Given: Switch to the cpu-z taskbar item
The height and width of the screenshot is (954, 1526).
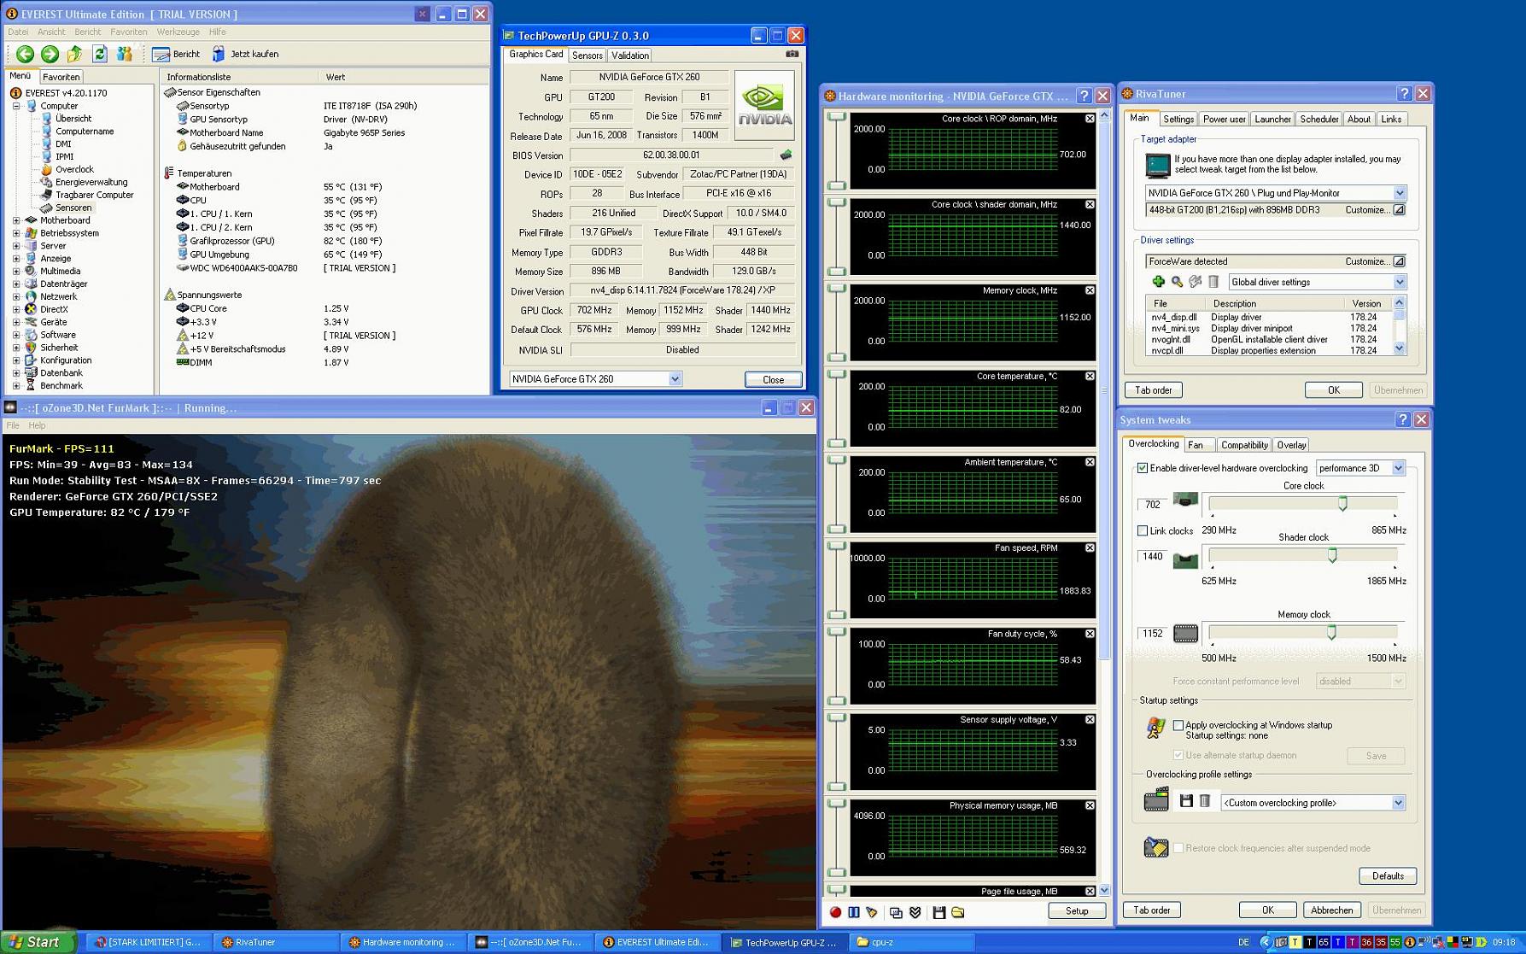Looking at the screenshot, I should (910, 942).
